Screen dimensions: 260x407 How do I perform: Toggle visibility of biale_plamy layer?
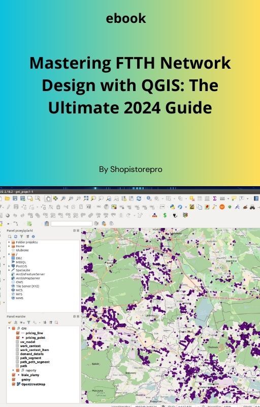coord(14,375)
